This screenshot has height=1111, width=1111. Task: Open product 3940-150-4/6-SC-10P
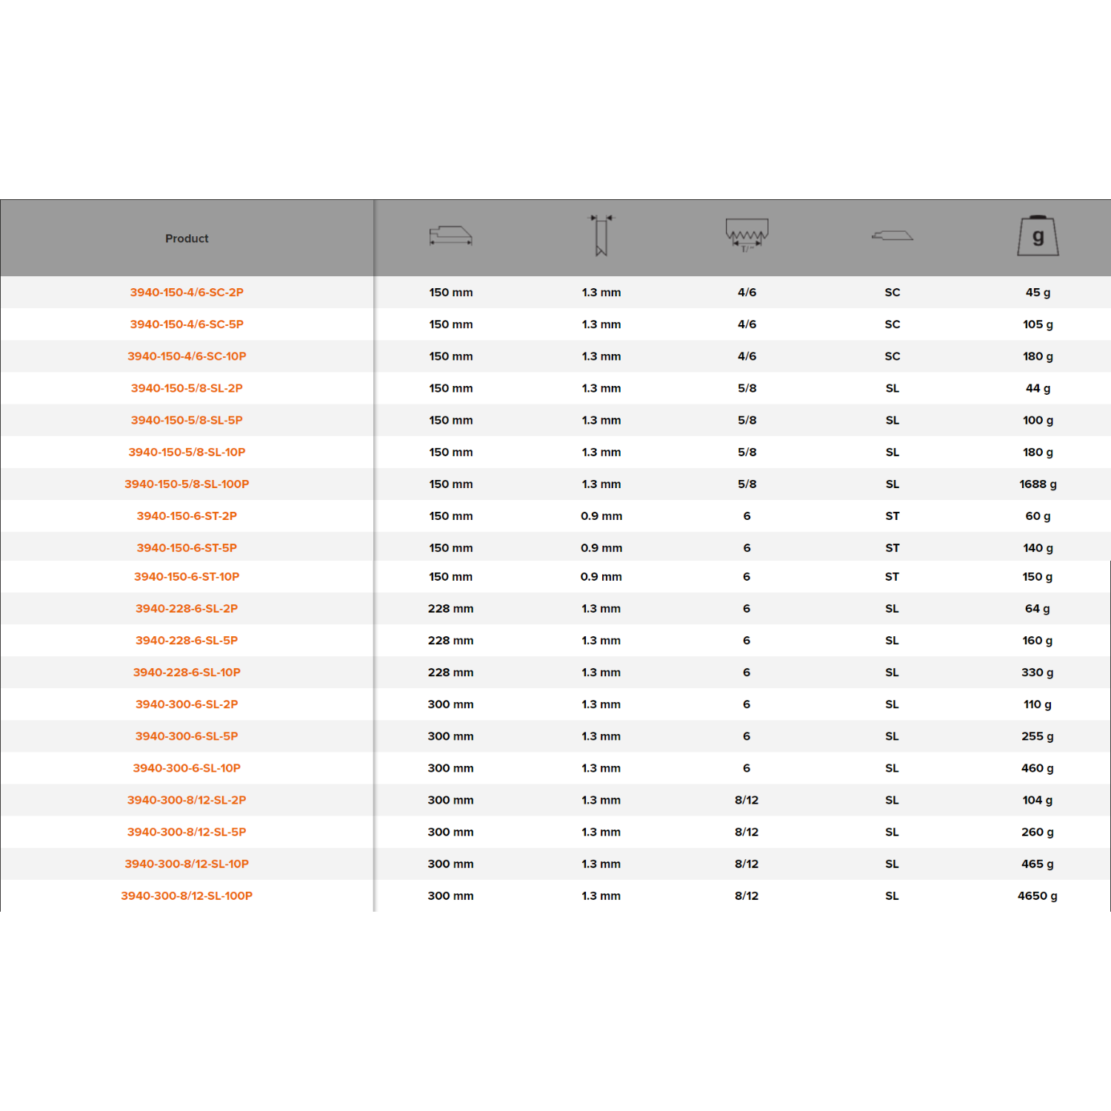(187, 356)
